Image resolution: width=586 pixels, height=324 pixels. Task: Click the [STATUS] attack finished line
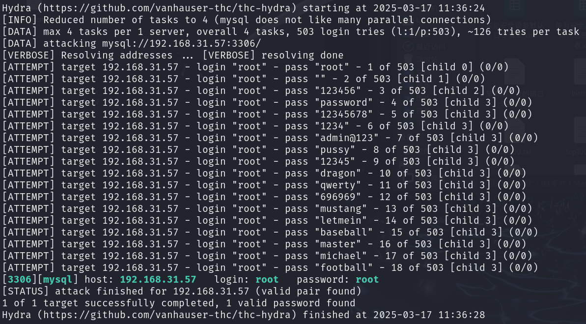(182, 291)
